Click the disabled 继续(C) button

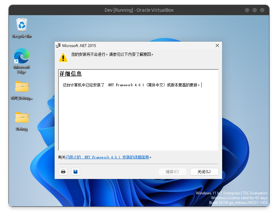tap(172, 172)
